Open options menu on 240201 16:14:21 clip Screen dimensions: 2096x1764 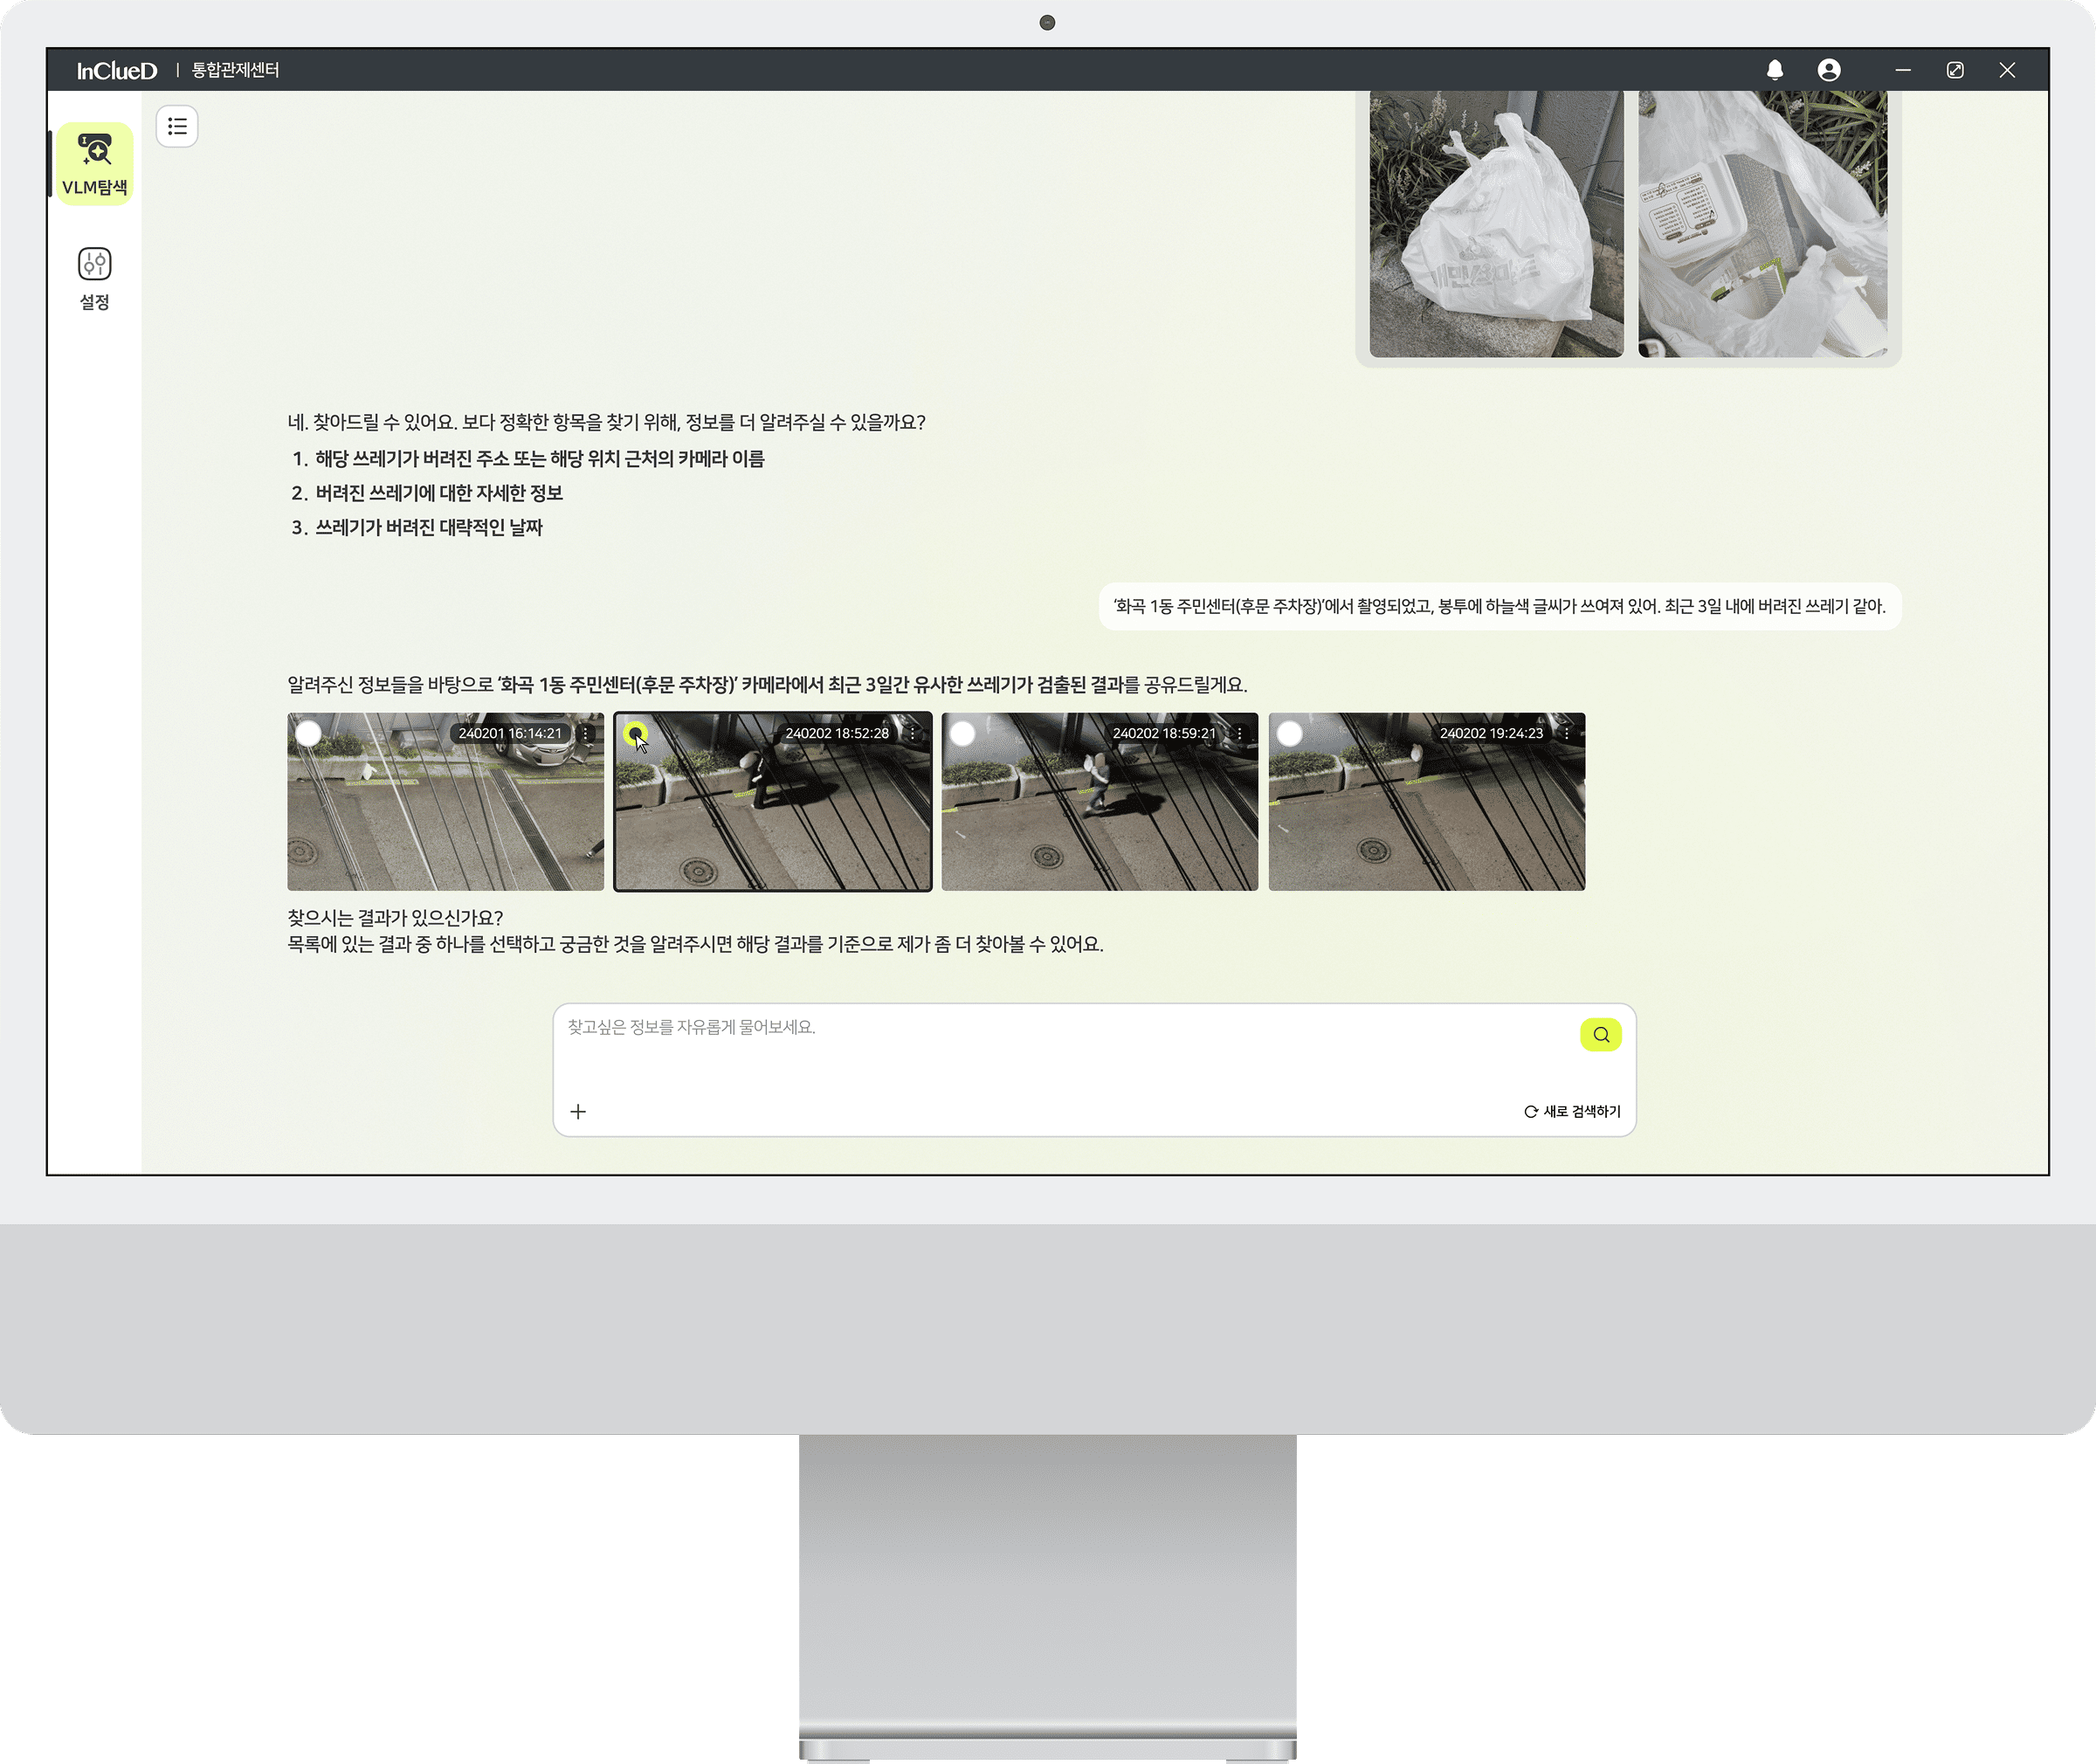[x=586, y=733]
